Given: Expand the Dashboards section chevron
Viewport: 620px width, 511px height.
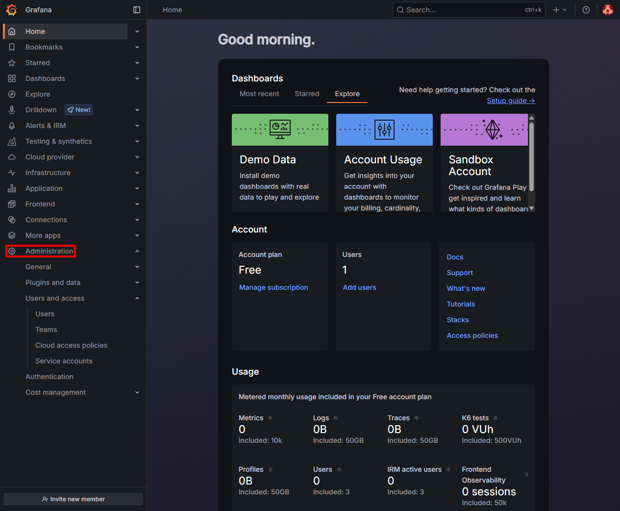Looking at the screenshot, I should pos(137,78).
